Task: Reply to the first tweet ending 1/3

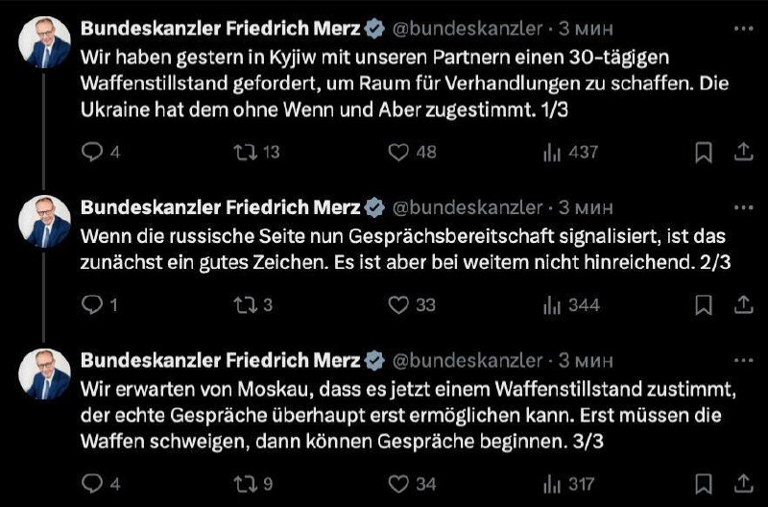Action: click(x=93, y=152)
